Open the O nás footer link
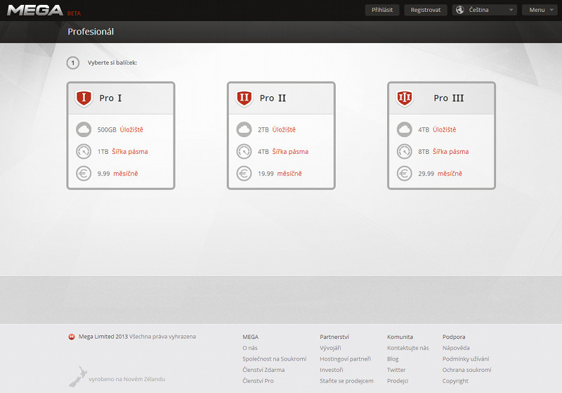This screenshot has width=562, height=393. [250, 348]
